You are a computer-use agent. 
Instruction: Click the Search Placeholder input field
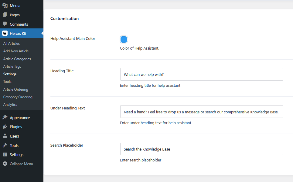202,149
